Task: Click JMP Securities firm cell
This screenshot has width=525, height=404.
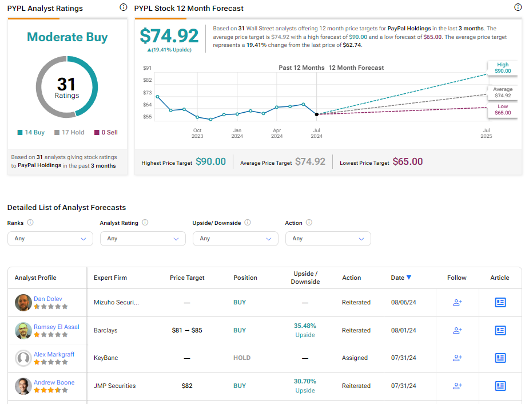Action: (114, 386)
